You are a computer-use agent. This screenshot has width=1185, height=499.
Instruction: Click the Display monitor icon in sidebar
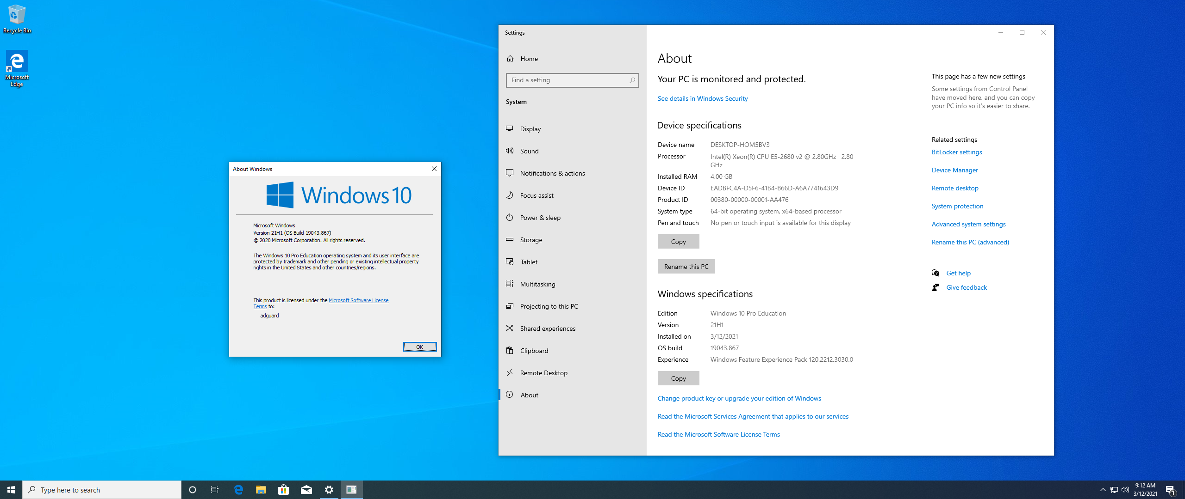[510, 128]
